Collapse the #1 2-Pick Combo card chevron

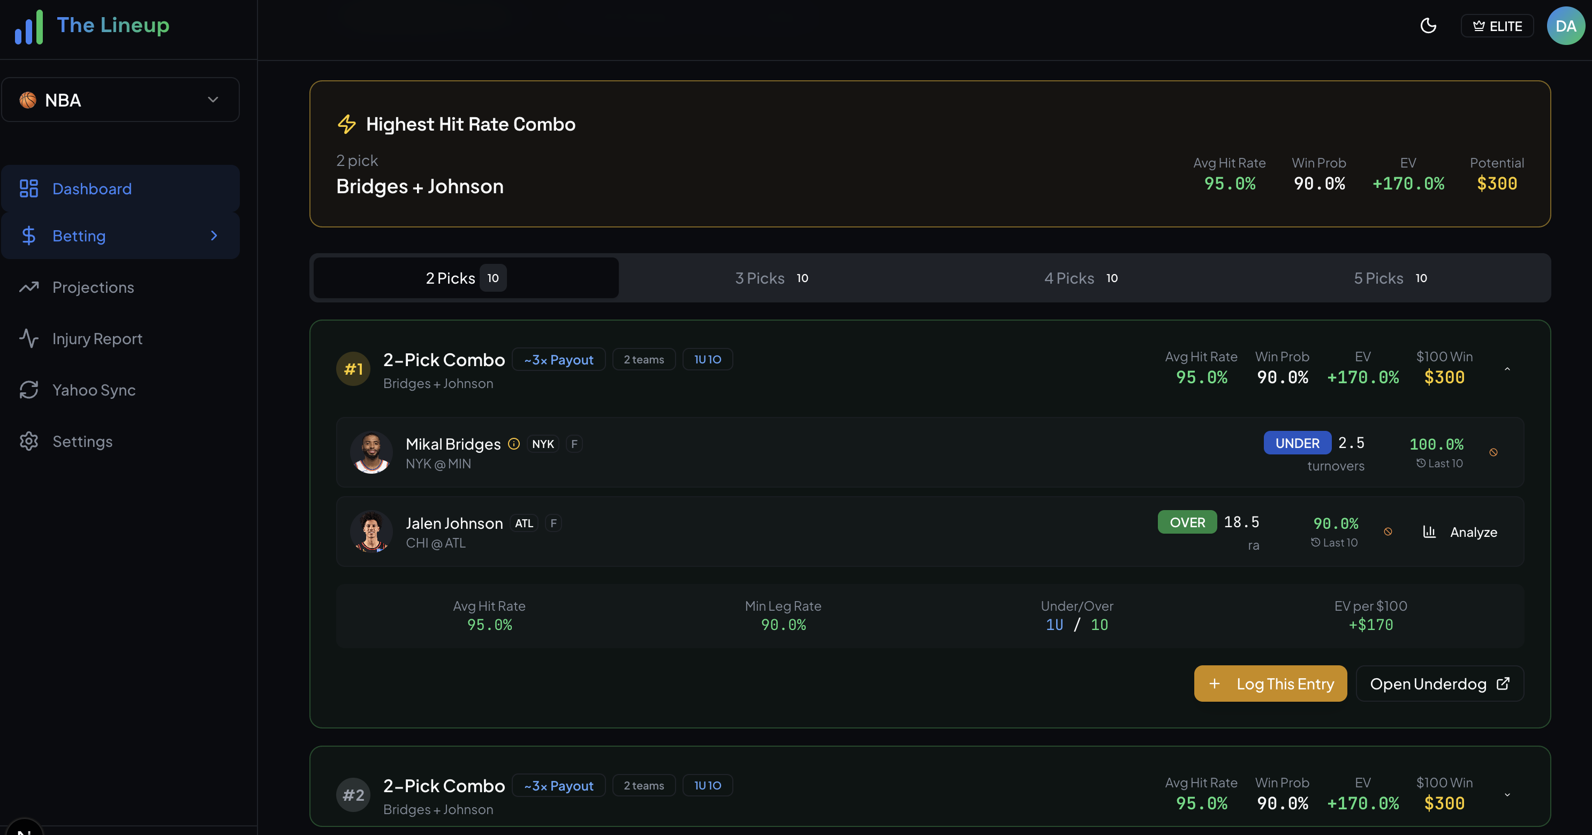click(x=1507, y=368)
